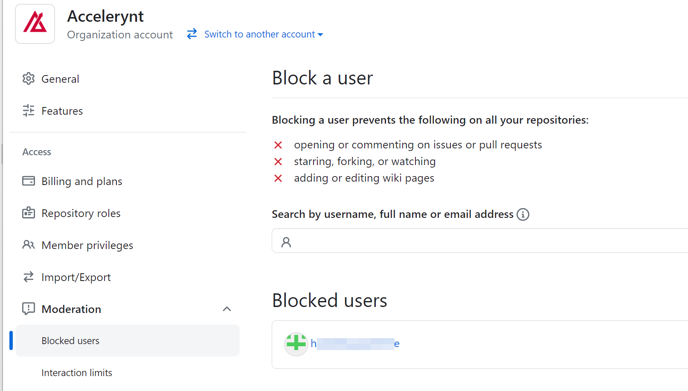688x391 pixels.
Task: Click 'opening or commenting on issues or pull requests' text
Action: (418, 145)
